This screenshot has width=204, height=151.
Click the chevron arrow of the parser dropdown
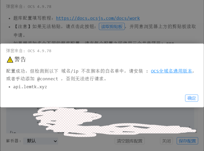[x=55, y=141]
